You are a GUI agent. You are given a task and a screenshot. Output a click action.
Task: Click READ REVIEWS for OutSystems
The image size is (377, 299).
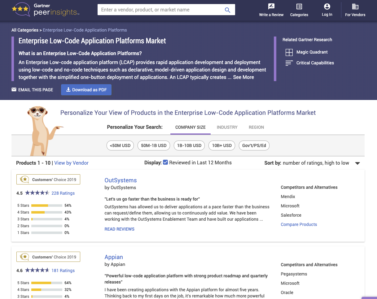coord(120,229)
